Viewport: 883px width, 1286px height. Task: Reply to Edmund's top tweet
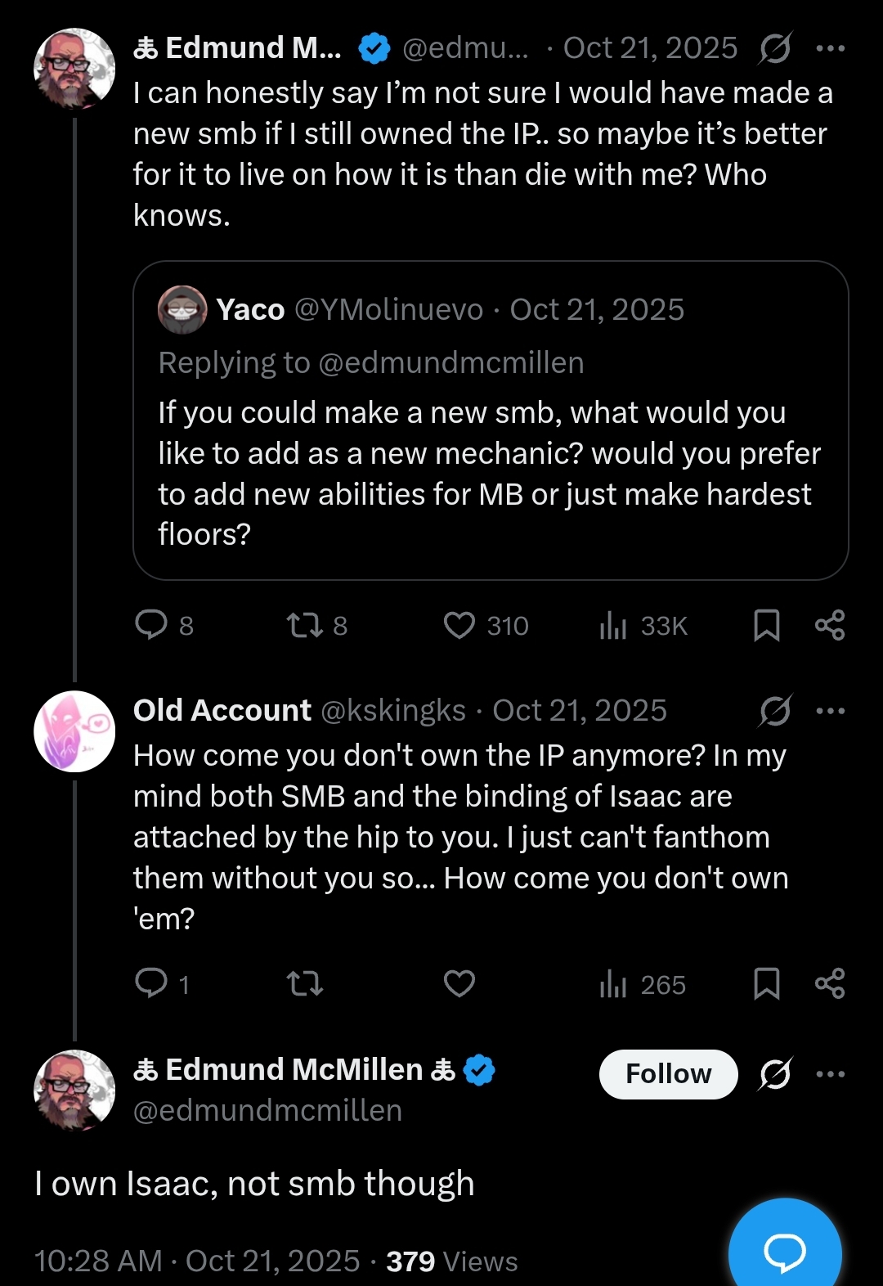pyautogui.click(x=151, y=625)
